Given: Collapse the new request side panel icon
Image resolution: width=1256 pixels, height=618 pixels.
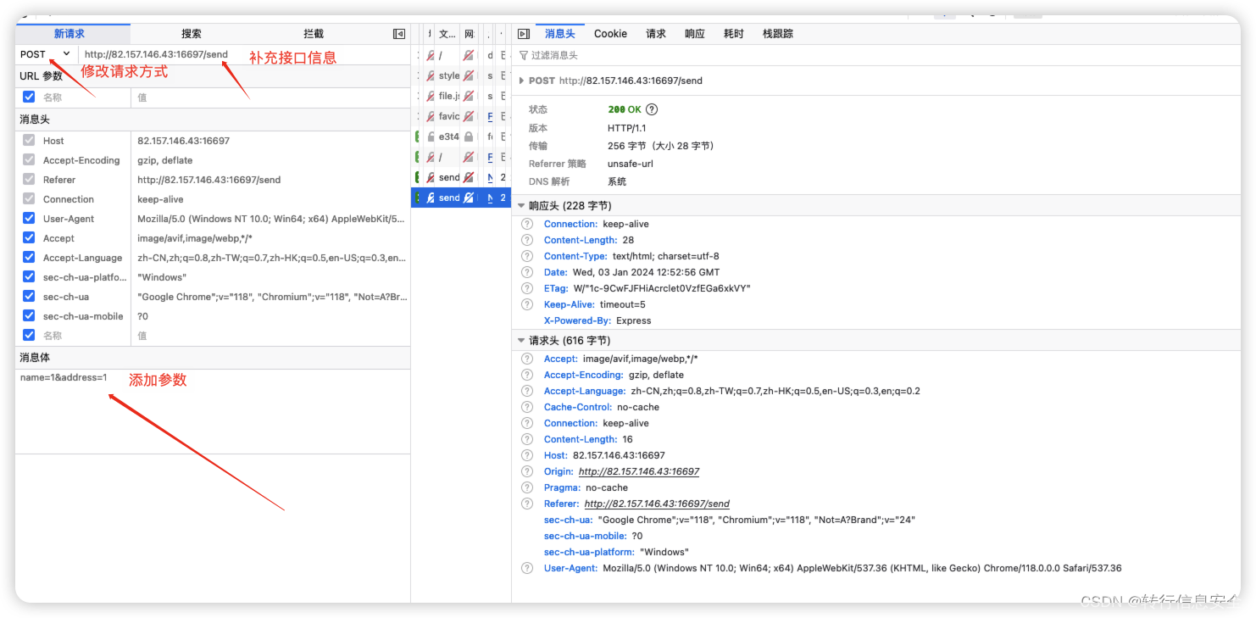Looking at the screenshot, I should (x=399, y=34).
